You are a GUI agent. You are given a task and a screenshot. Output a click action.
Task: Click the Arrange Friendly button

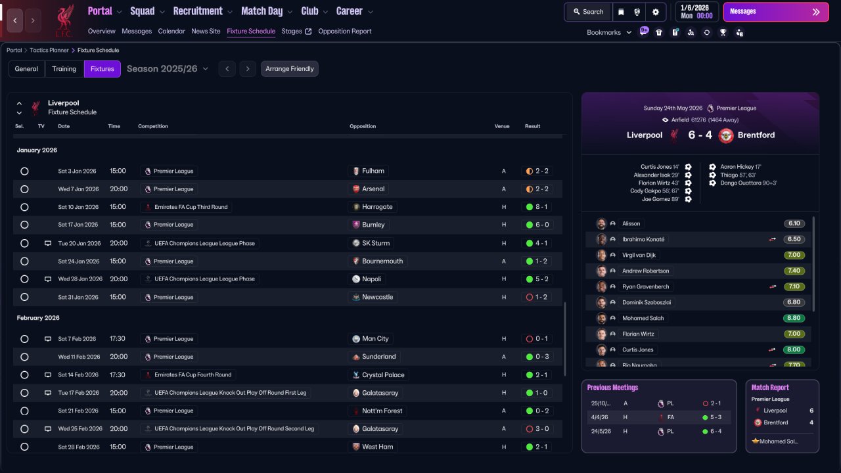(x=290, y=69)
